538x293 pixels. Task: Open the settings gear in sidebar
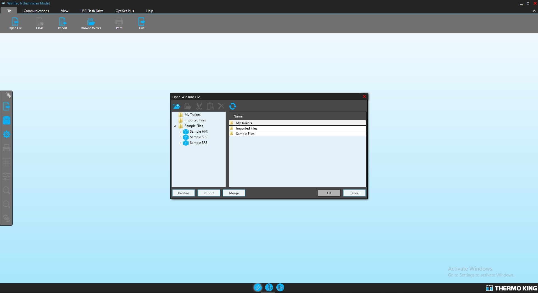click(x=6, y=134)
